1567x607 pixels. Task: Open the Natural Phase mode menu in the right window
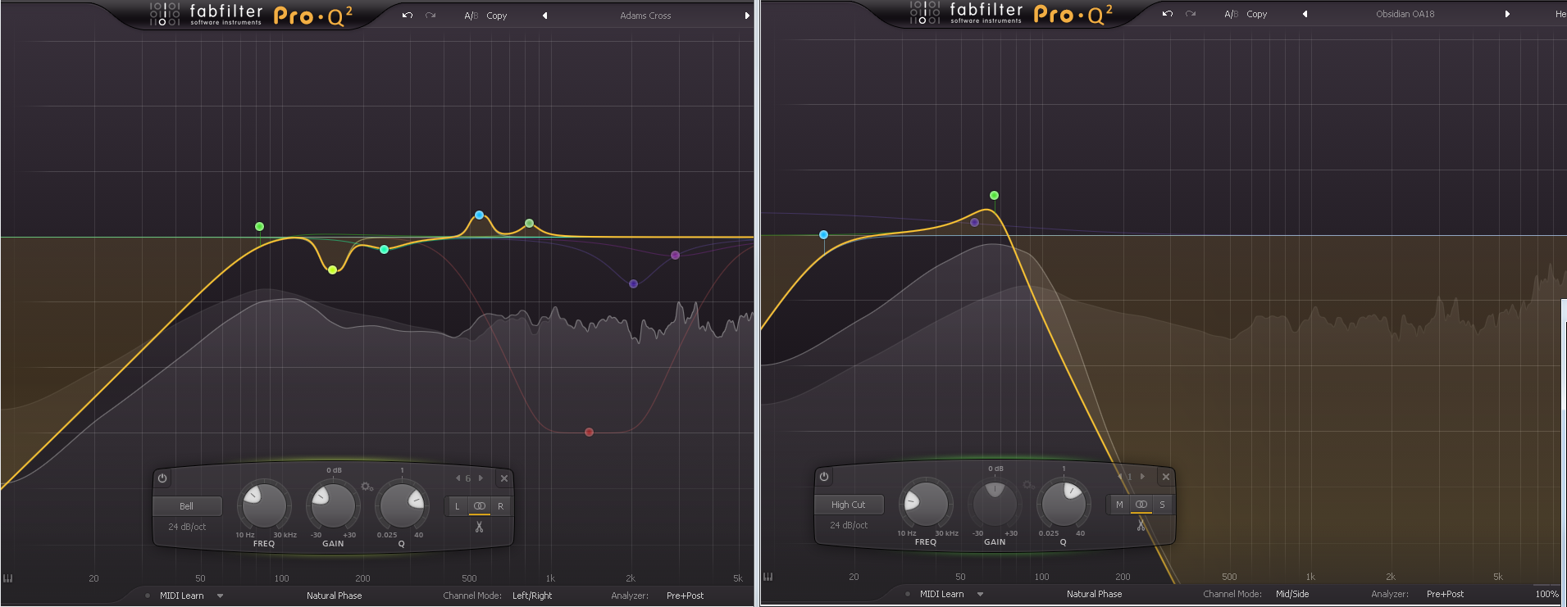(1094, 594)
